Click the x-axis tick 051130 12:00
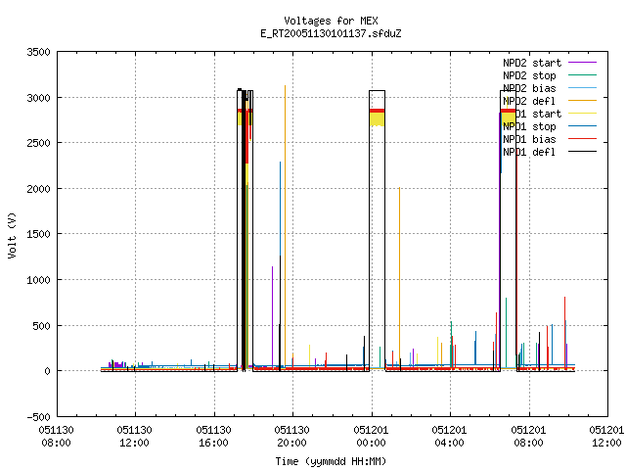Image resolution: width=626 pixels, height=470 pixels. pyautogui.click(x=135, y=437)
